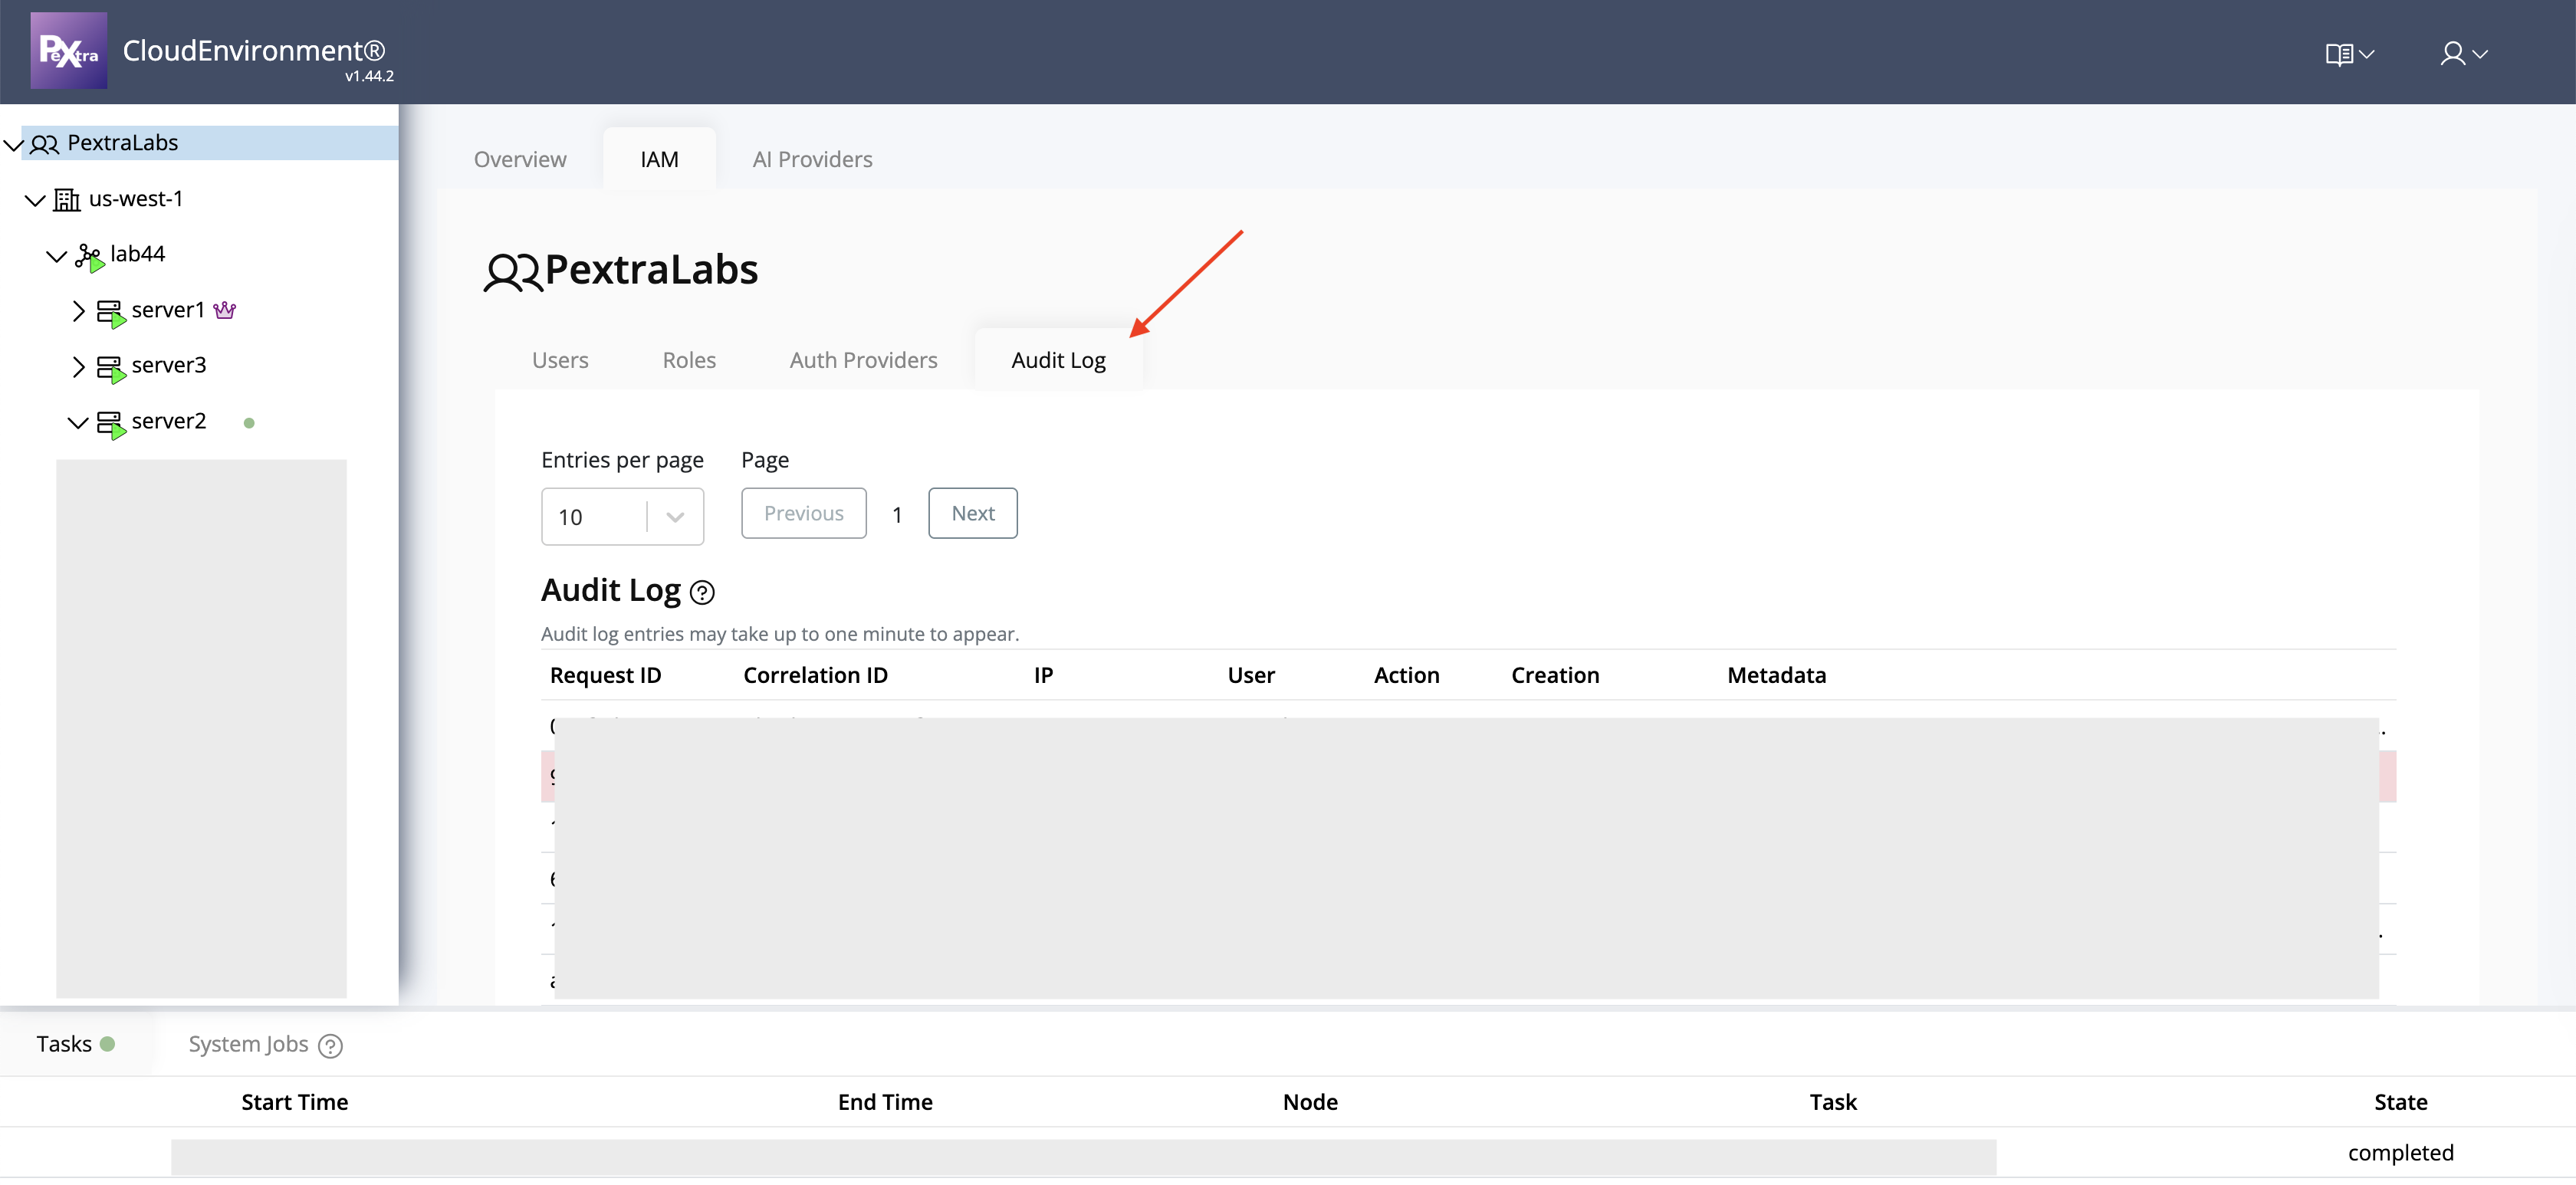Expand the server1 tree node
Screen dimensions: 2576x1185
(x=78, y=311)
